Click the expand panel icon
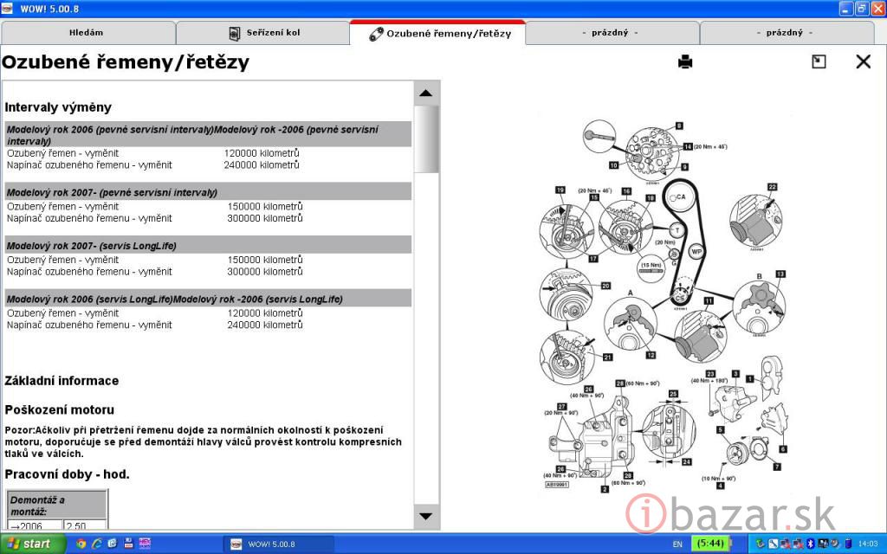887x554 pixels. (819, 61)
